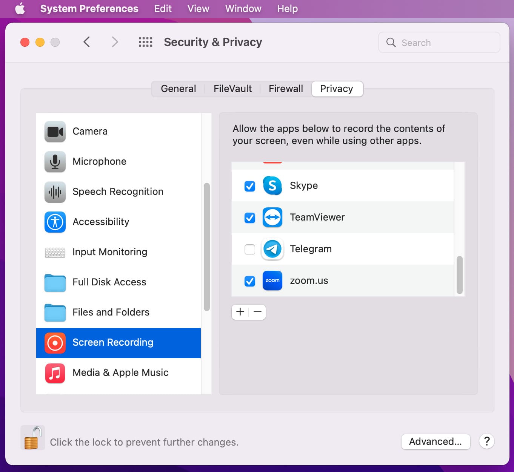Open the Window menu
The width and height of the screenshot is (514, 472).
(x=243, y=8)
